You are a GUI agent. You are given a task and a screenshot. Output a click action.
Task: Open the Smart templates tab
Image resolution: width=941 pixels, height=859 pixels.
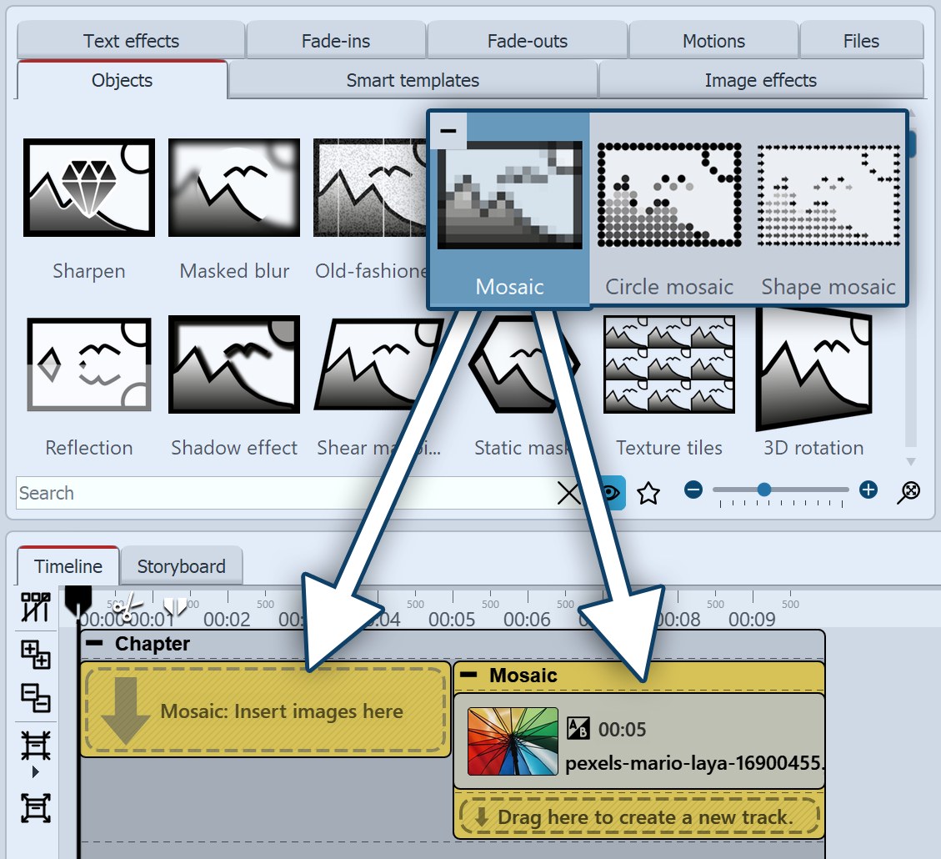(x=413, y=81)
